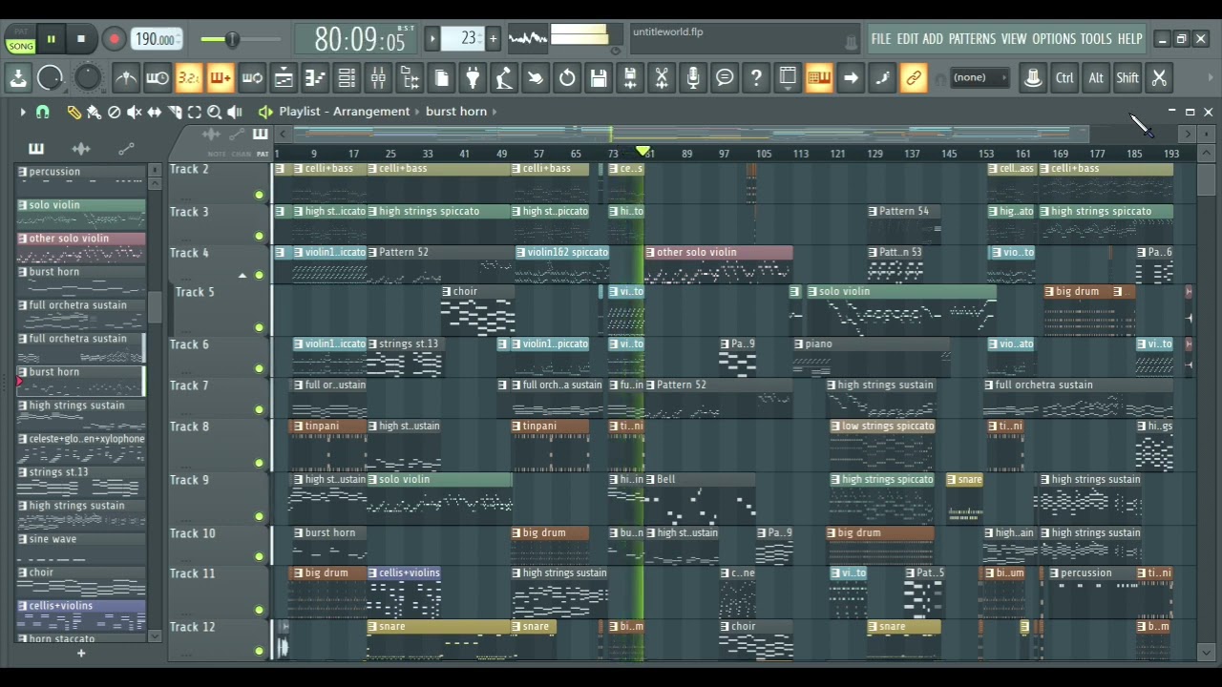This screenshot has width=1222, height=687.
Task: Open the PATTERNS menu
Action: 972,39
